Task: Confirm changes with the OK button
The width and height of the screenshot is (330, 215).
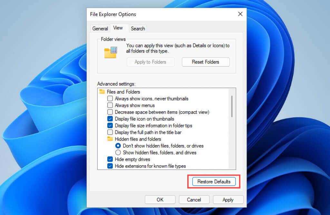Action: tap(160, 200)
